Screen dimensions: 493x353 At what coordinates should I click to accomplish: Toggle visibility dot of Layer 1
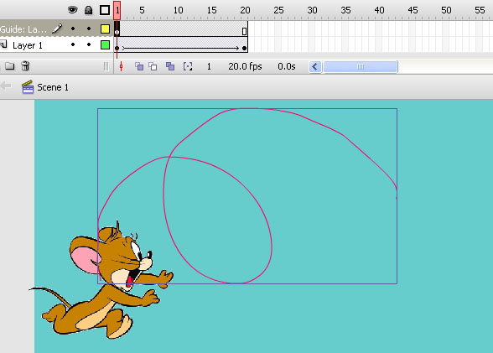click(73, 45)
